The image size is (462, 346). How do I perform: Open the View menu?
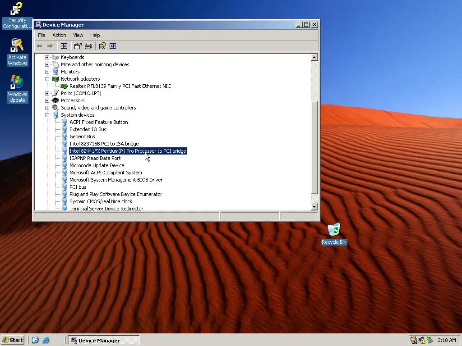click(78, 35)
